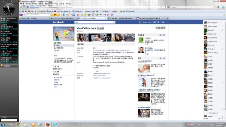Screen dimensions: 226x127
Task: Click the Yahoo toolbar calendar icon
Action: pos(93,15)
